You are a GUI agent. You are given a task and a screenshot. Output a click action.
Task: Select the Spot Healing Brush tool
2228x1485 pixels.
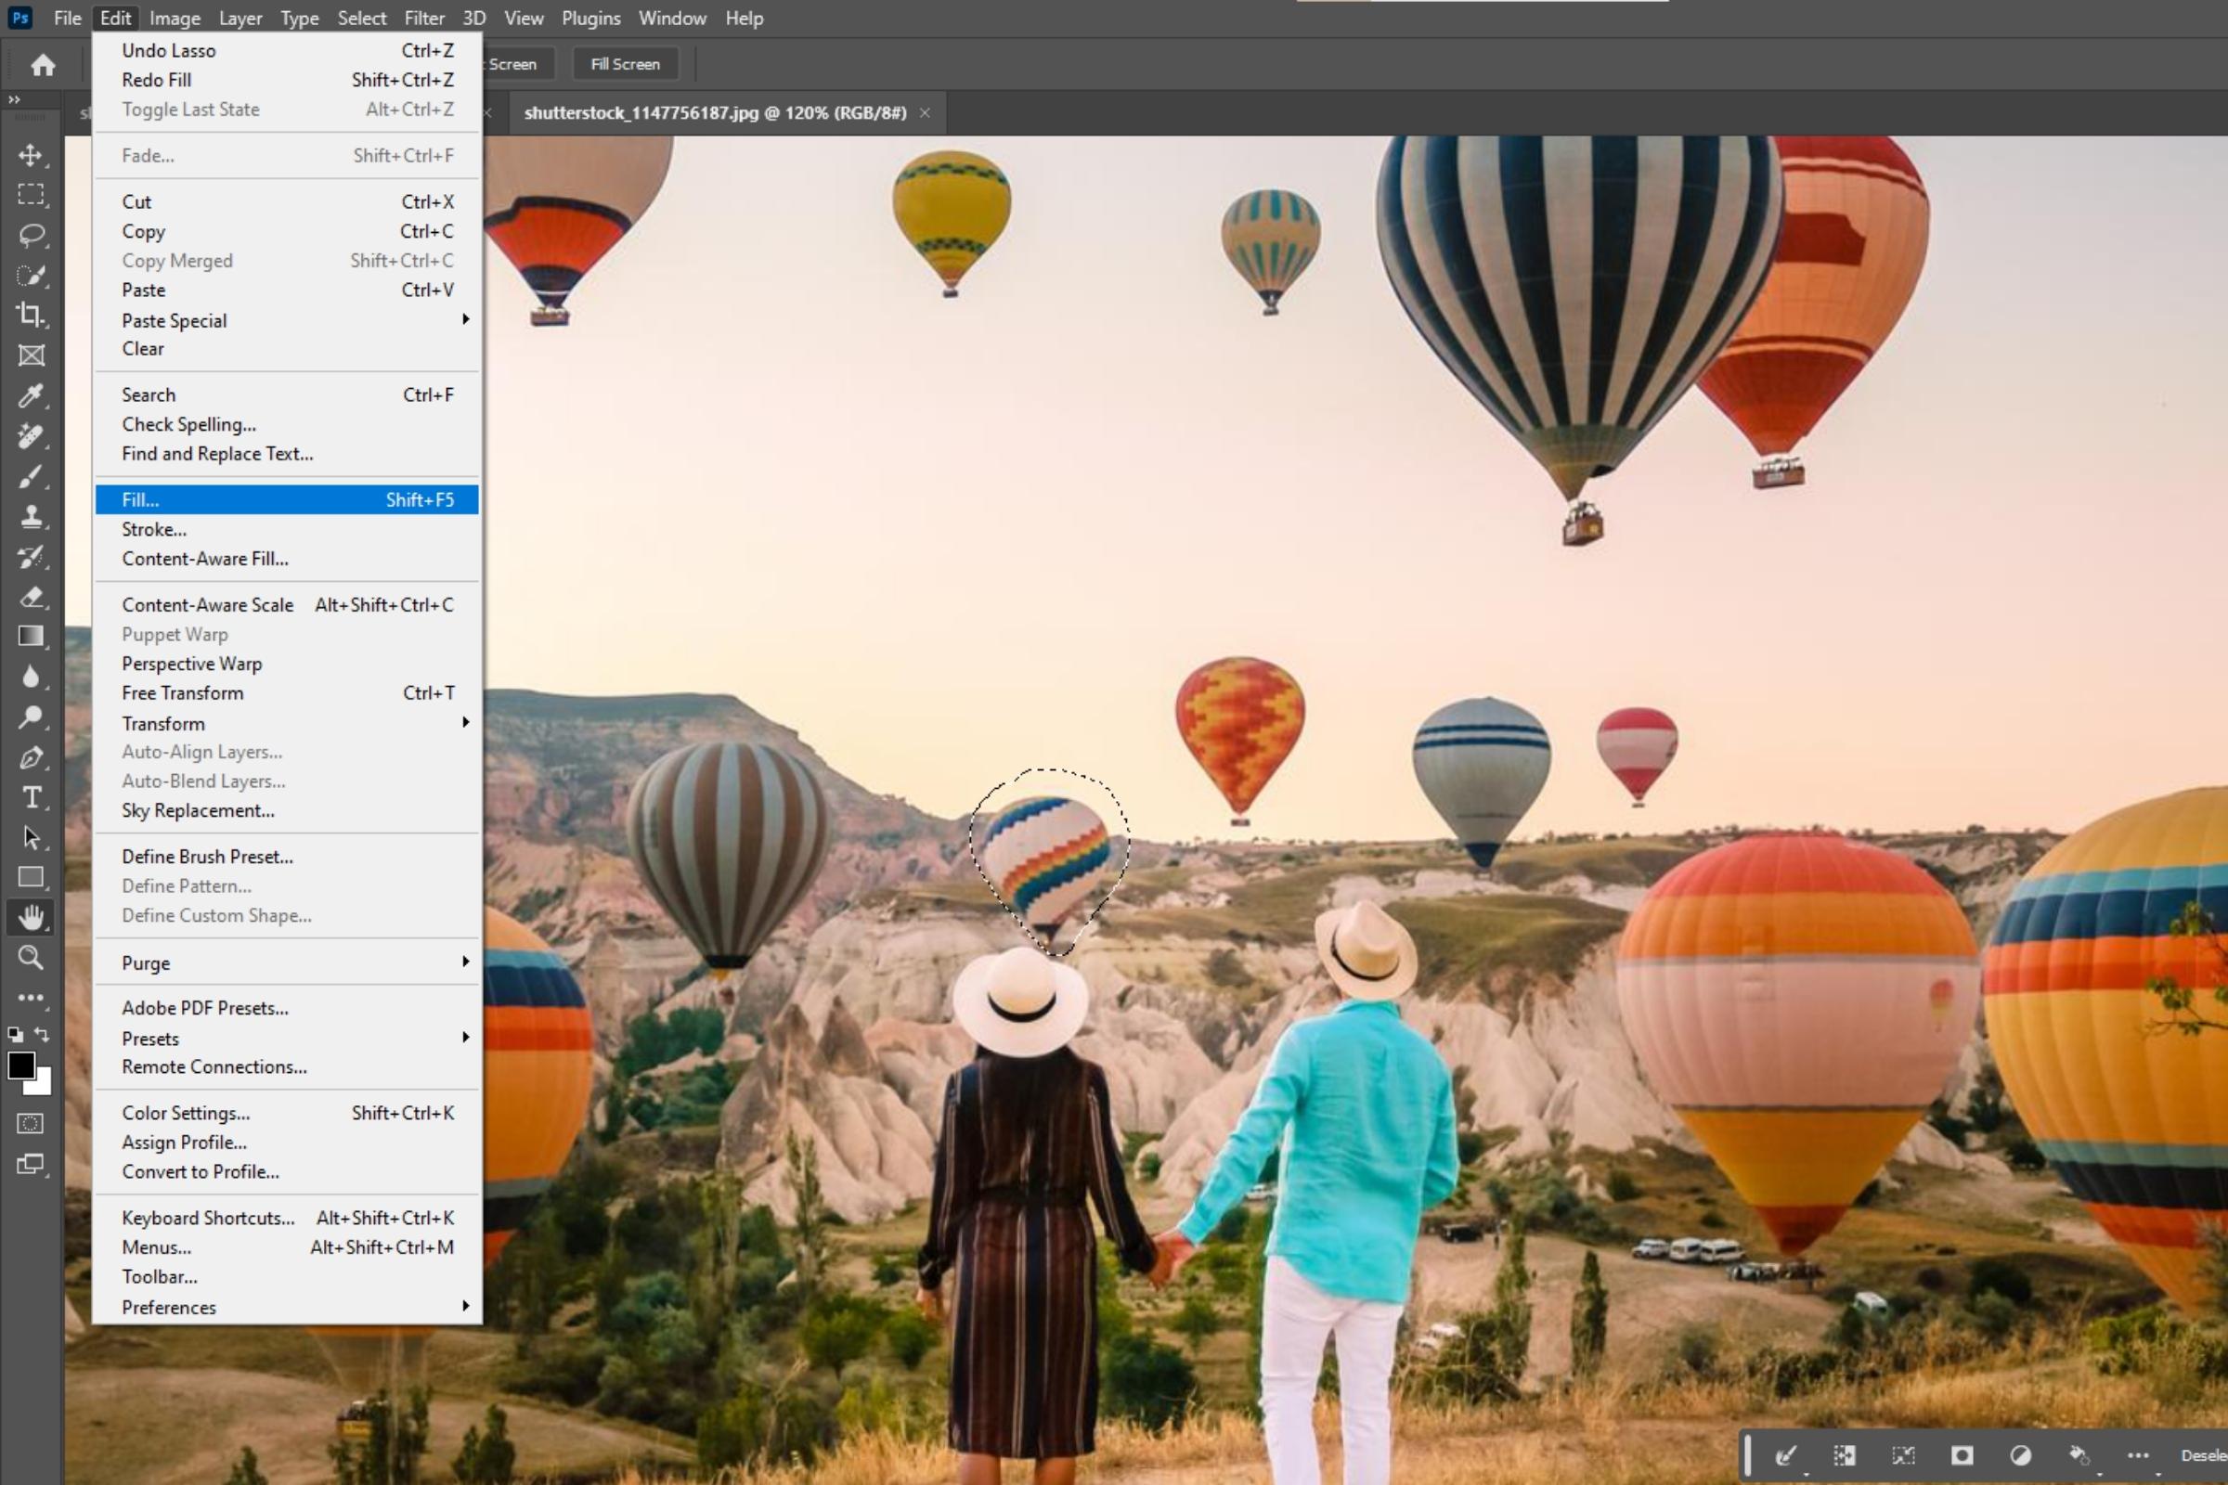click(32, 436)
